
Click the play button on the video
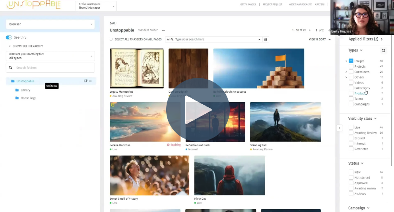(x=198, y=110)
